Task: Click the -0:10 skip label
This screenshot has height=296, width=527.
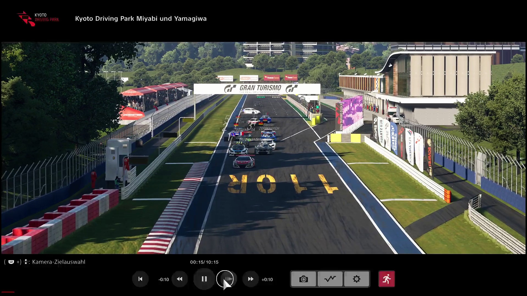Action: tap(164, 280)
